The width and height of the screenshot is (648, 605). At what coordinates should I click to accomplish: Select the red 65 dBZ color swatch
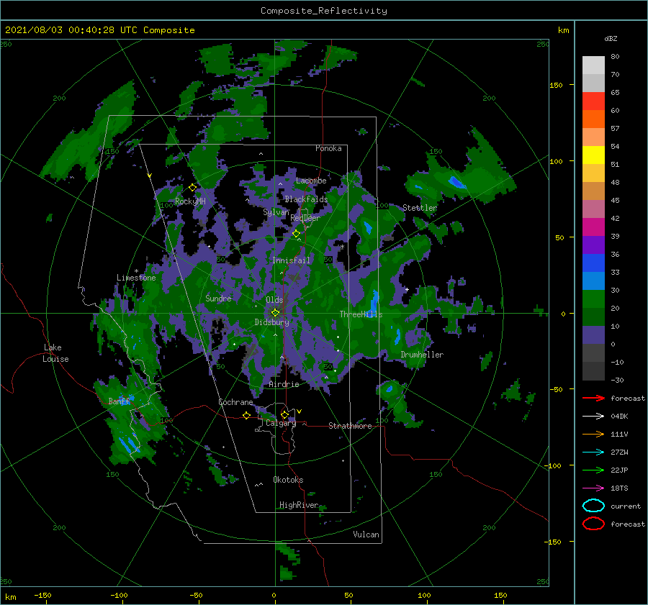coord(593,101)
